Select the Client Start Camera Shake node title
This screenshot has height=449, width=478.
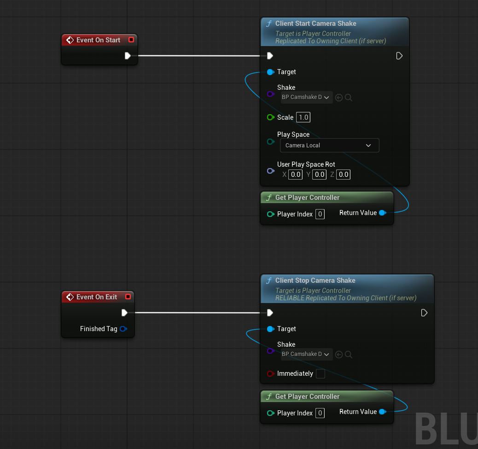[x=315, y=23]
